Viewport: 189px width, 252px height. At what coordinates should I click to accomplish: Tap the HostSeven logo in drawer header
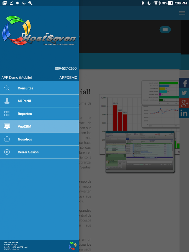[x=39, y=31]
